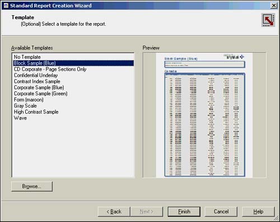Open Help for the wizard
Viewport: 280px width, 222px height.
coord(258,211)
